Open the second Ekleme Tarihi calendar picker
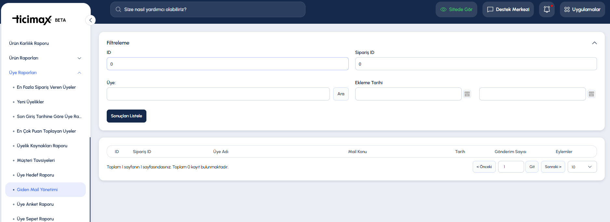The image size is (610, 222). [591, 94]
